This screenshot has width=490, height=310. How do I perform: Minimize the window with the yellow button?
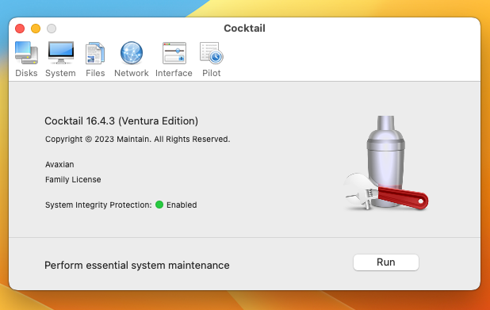click(36, 29)
